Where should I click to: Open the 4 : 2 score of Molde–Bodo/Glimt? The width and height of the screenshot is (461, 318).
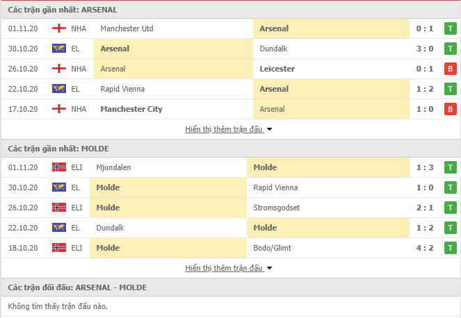pyautogui.click(x=425, y=248)
